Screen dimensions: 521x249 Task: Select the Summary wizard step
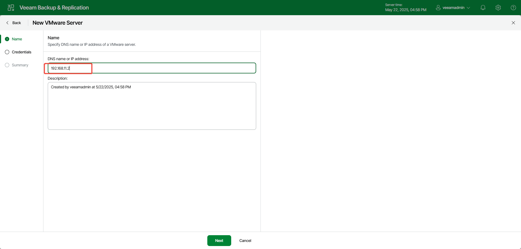click(x=20, y=65)
